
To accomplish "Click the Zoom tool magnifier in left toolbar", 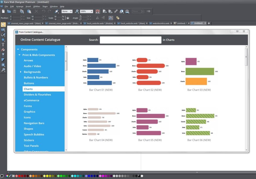I will 3,70.
